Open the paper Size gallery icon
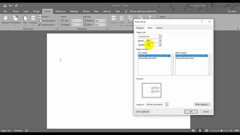Screen dimensions: 240x135 point(25,18)
